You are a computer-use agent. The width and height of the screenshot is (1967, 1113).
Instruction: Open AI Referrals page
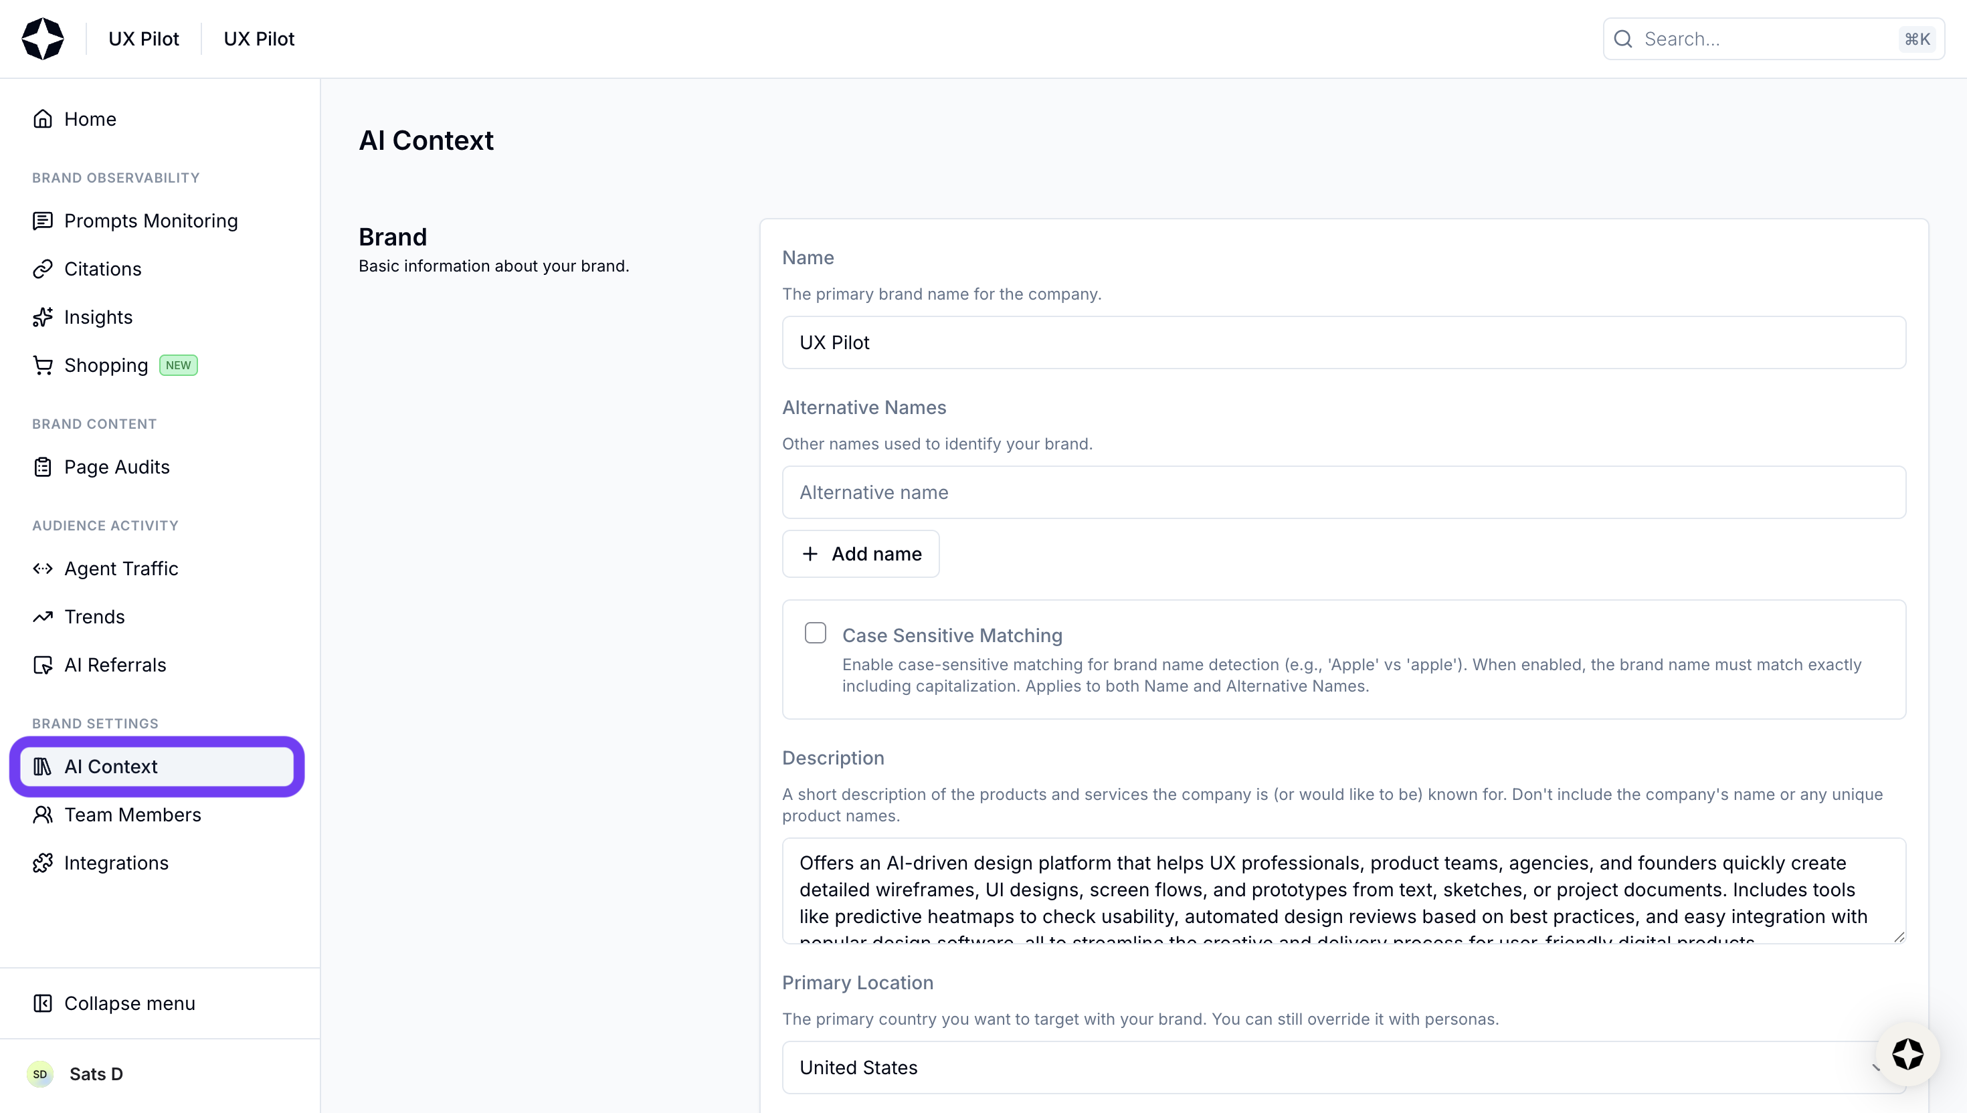click(114, 665)
